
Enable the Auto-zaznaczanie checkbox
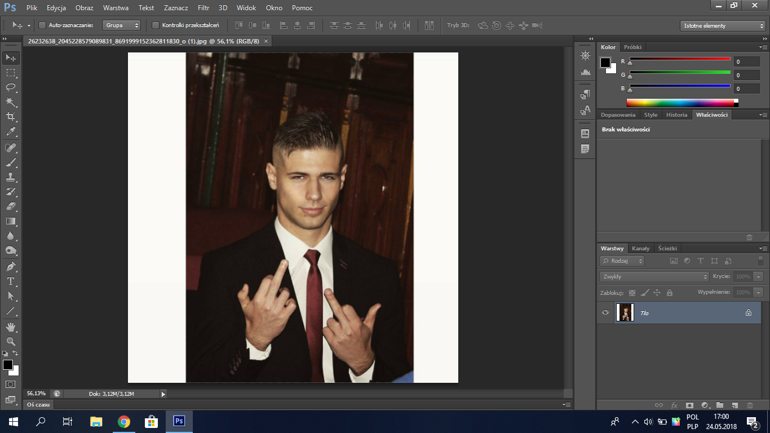pos(42,25)
